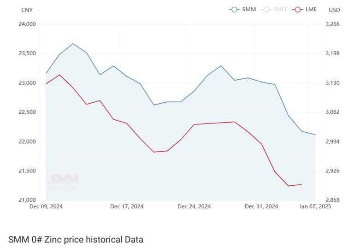Click the final endpoint of the red LME line
Image resolution: width=354 pixels, height=248 pixels.
tap(301, 184)
